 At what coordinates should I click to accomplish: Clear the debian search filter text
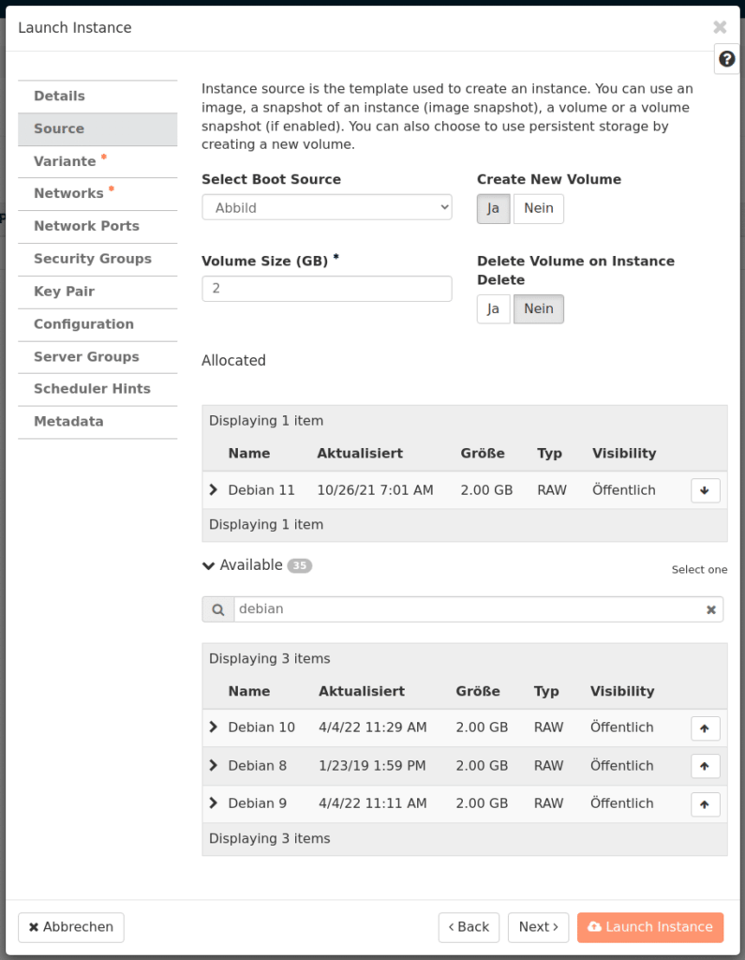(x=710, y=610)
